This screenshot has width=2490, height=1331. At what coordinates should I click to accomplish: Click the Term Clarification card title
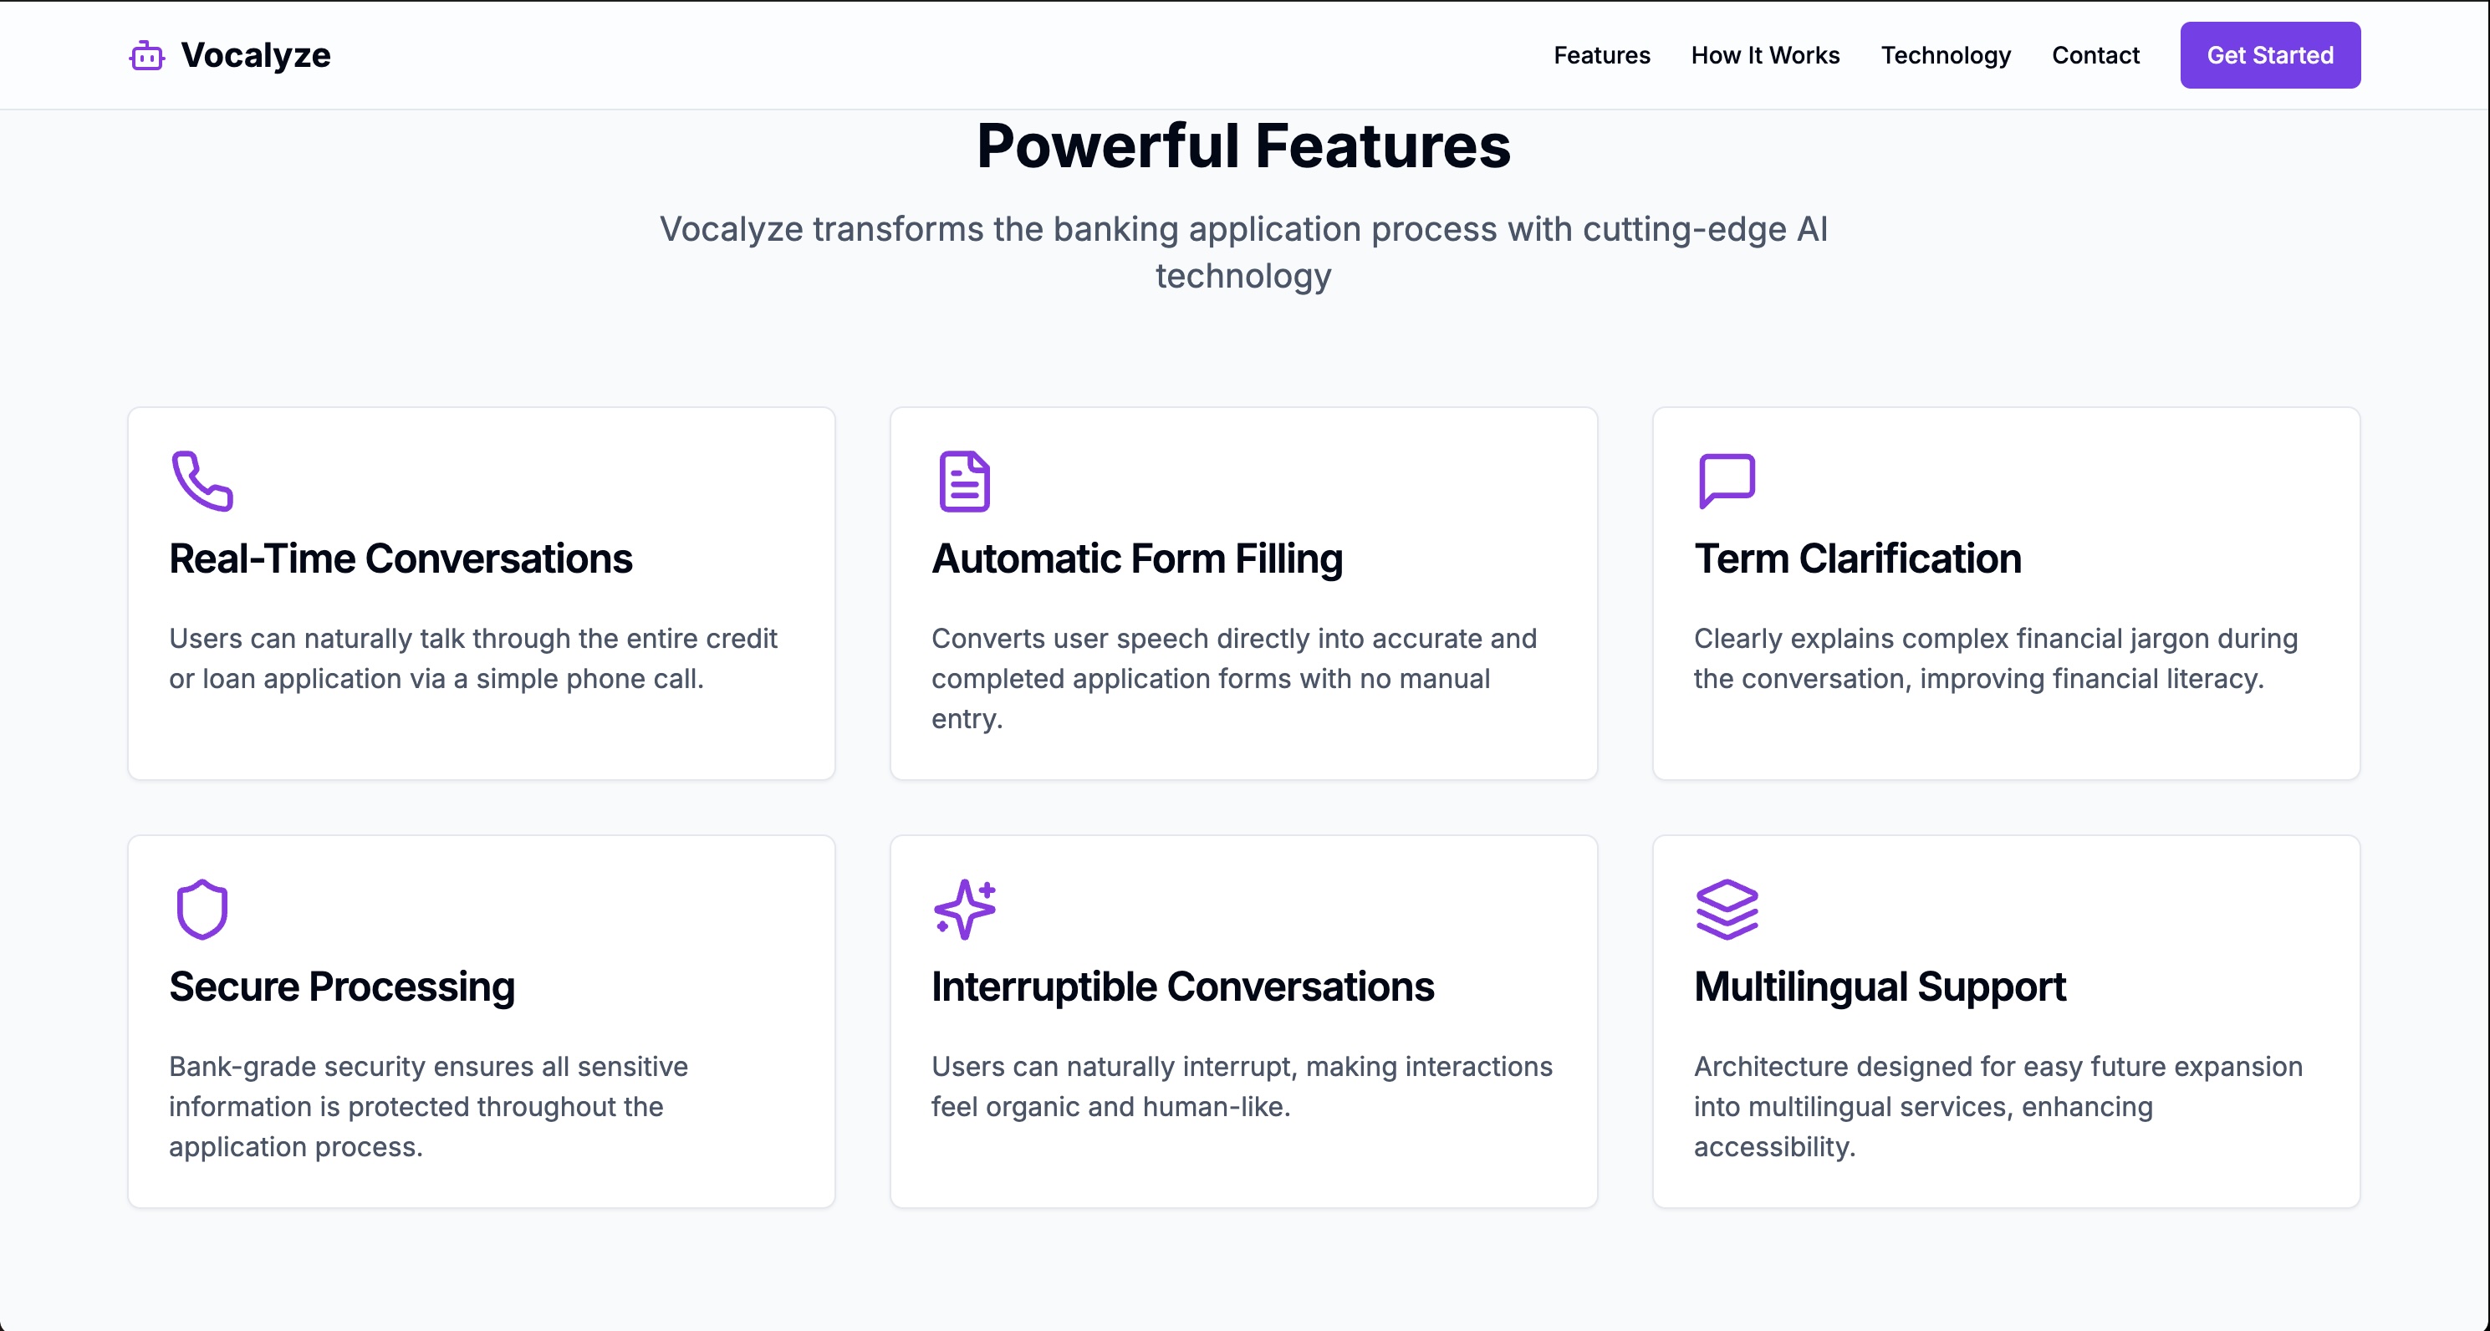(x=1857, y=558)
